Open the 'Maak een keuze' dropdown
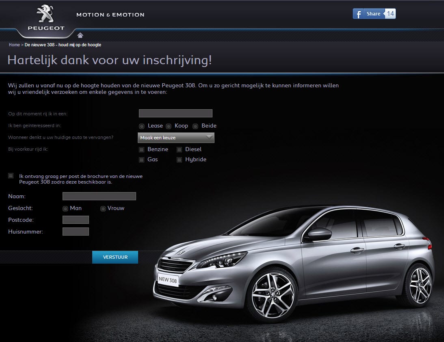This screenshot has height=342, width=444. (176, 138)
